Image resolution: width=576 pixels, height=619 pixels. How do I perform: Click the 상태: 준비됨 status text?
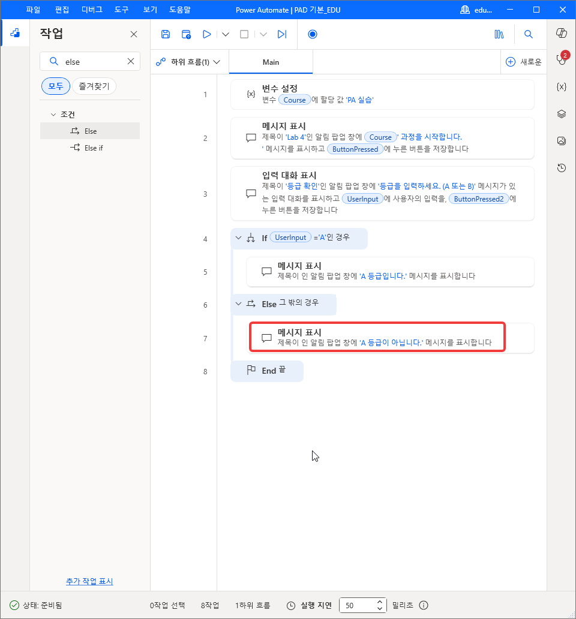click(x=42, y=605)
